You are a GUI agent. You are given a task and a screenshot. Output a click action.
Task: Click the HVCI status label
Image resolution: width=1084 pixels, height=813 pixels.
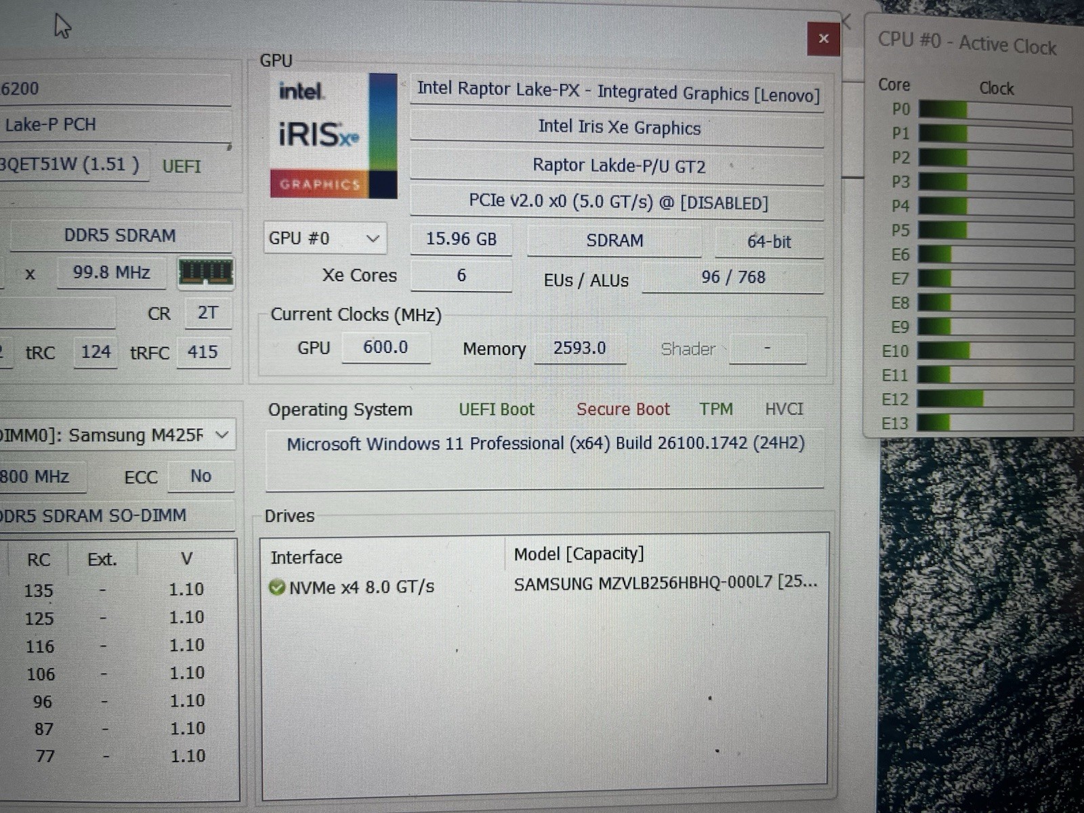click(x=784, y=409)
